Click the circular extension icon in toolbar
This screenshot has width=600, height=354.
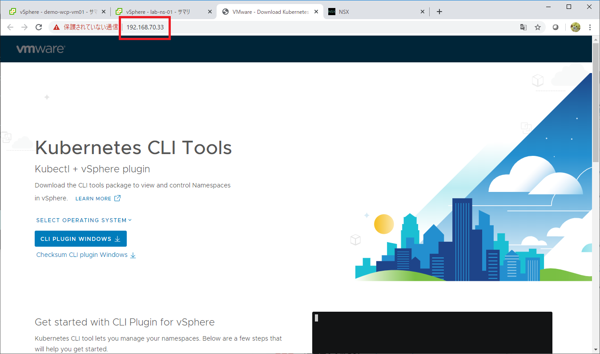[x=556, y=27]
